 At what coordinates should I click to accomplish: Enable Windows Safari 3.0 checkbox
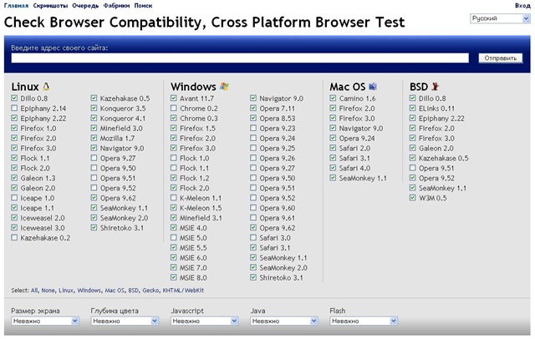(x=253, y=237)
